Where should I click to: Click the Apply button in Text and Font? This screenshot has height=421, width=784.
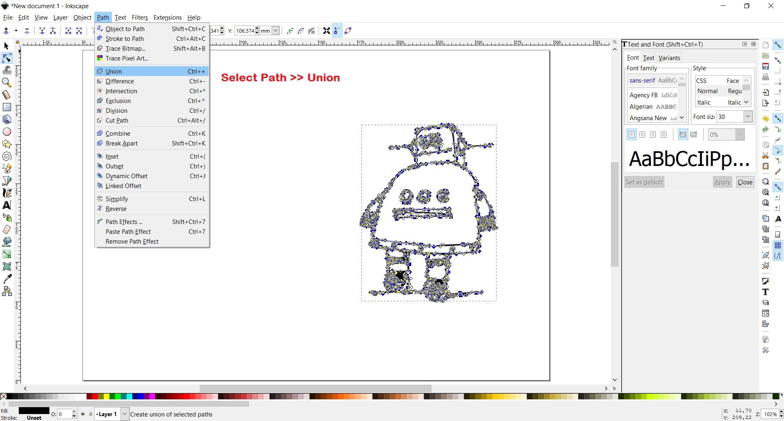[x=722, y=182]
